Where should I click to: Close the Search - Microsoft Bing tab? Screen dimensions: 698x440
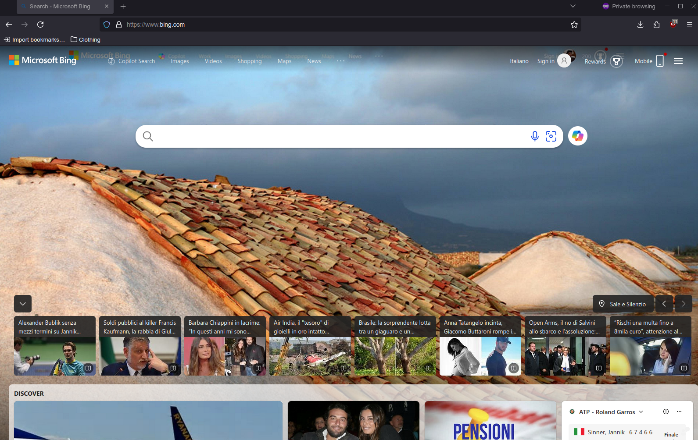click(x=107, y=7)
